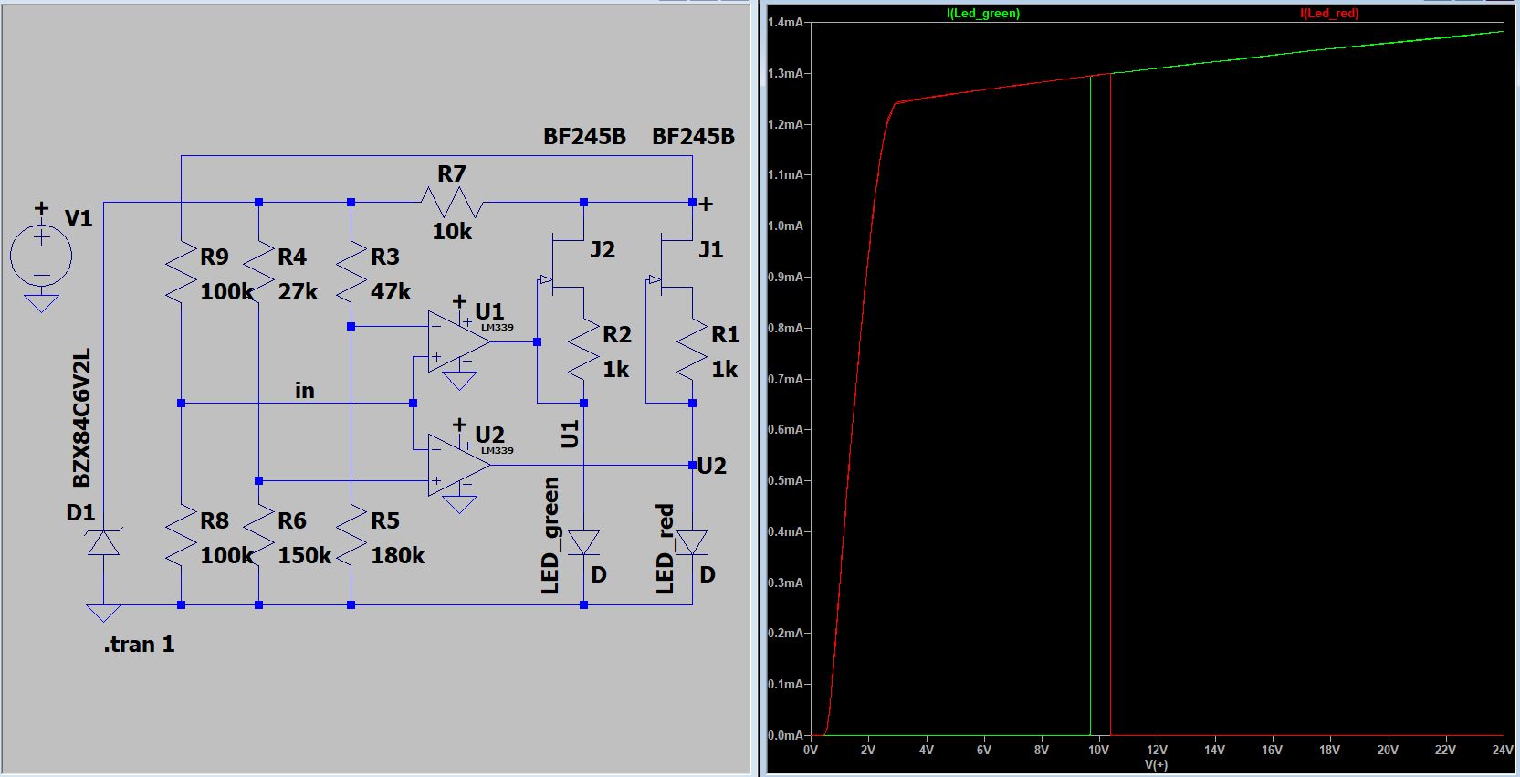Click the .tran 1 simulation directive

139,645
